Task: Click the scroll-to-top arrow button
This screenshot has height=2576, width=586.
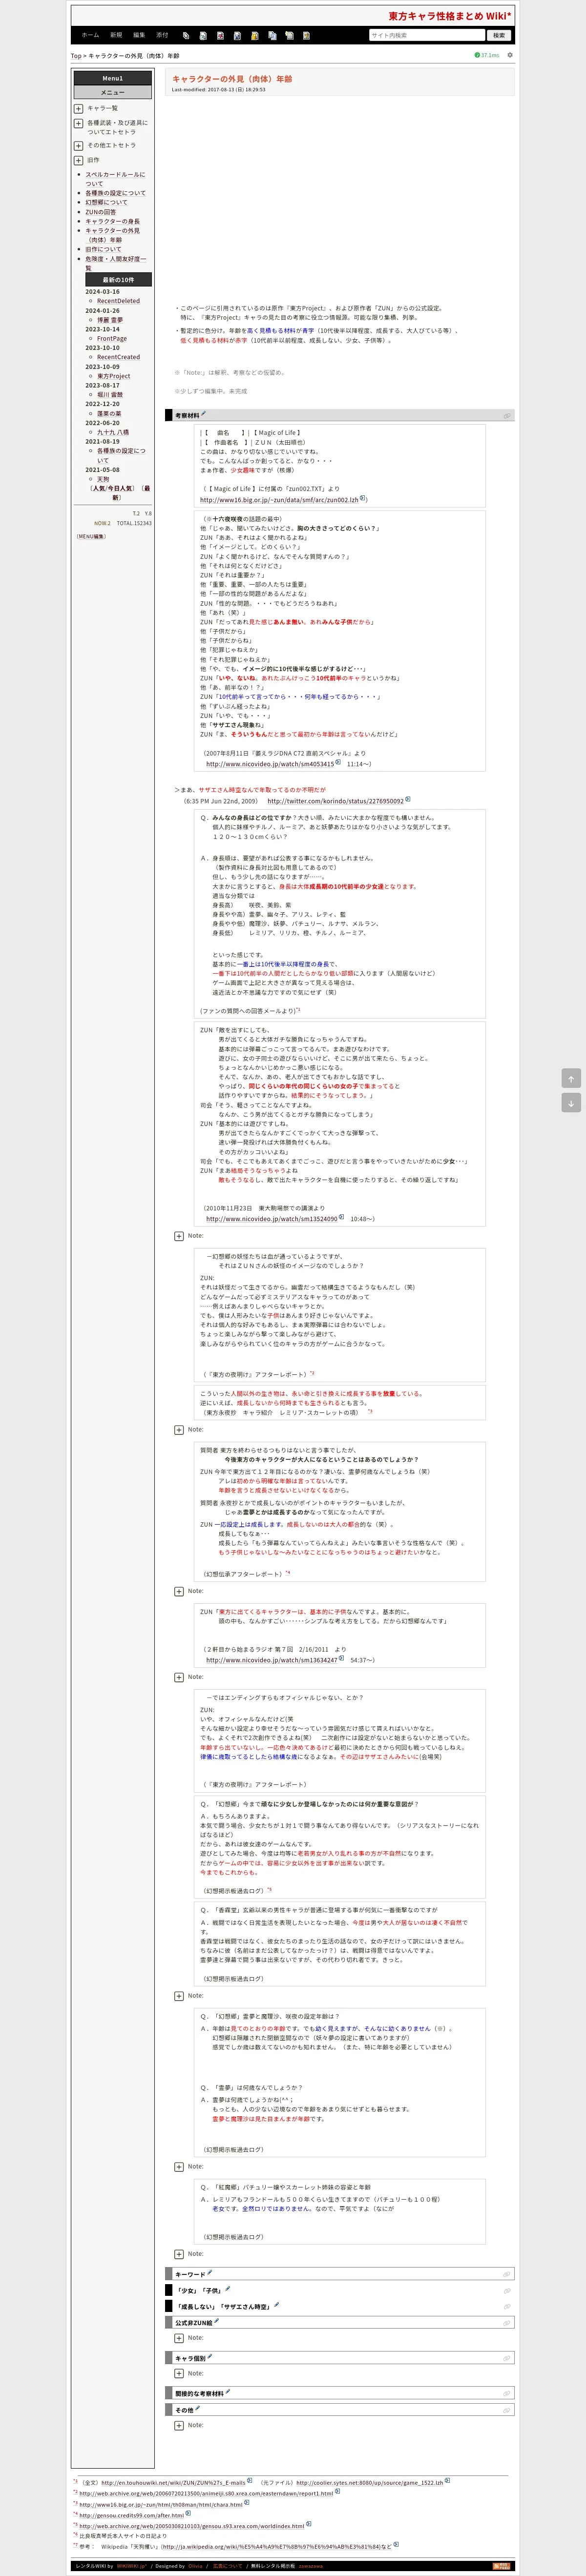Action: pyautogui.click(x=571, y=1078)
